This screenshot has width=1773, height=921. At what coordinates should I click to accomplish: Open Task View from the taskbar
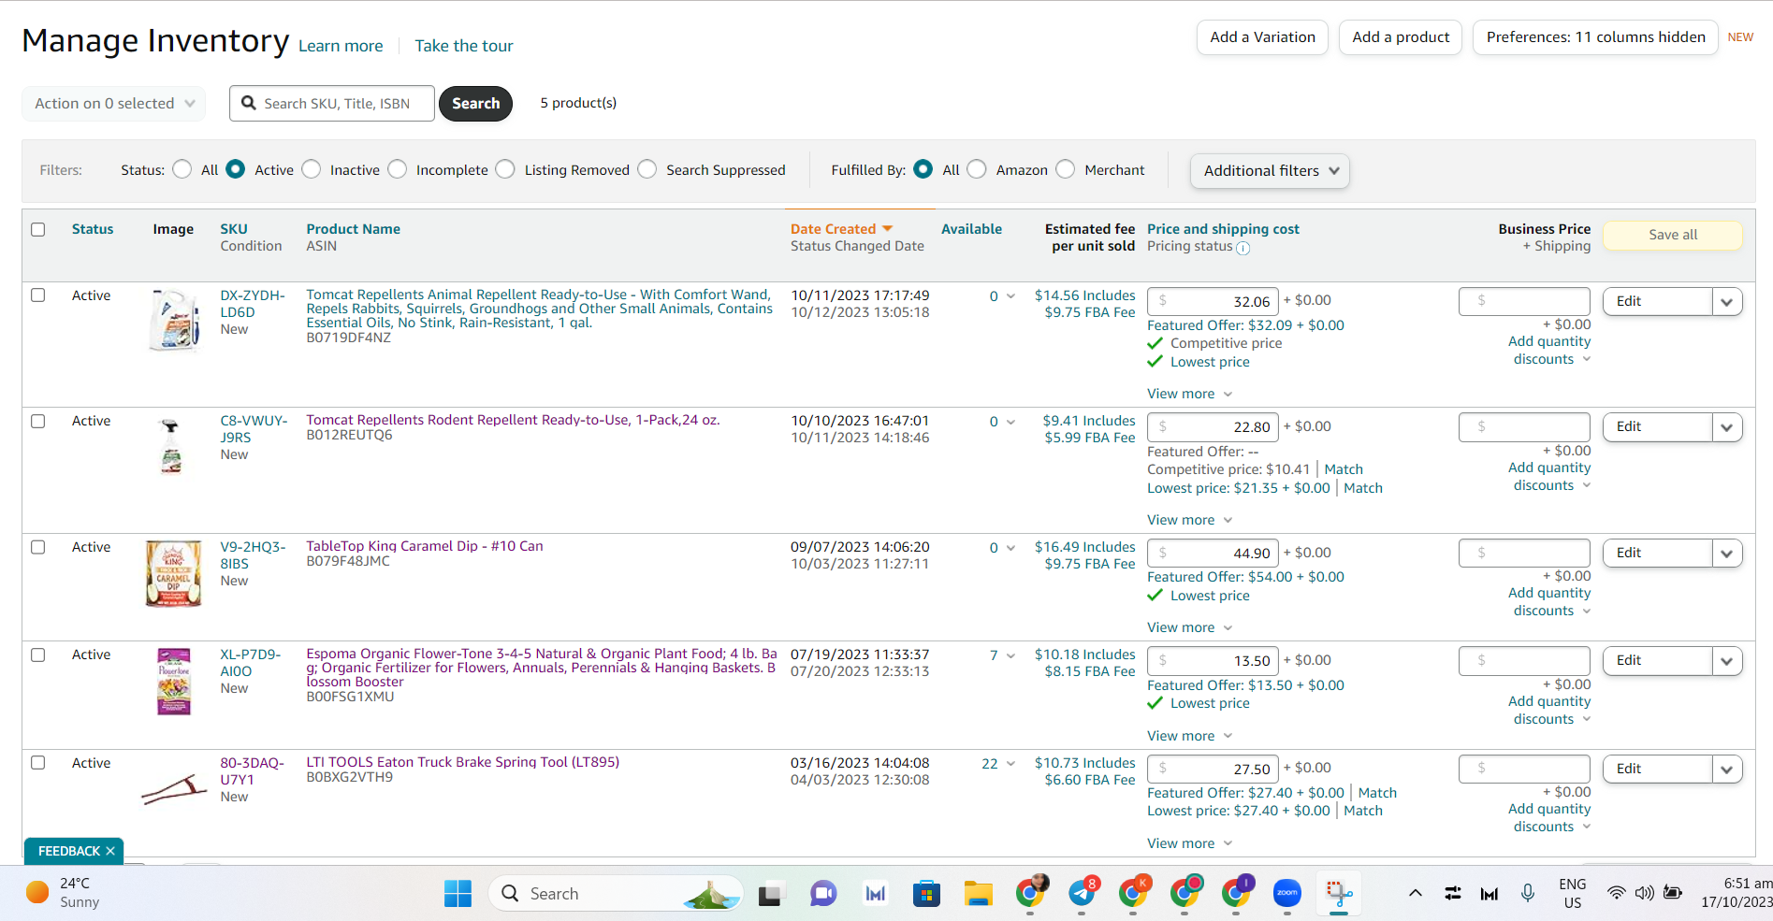click(770, 894)
